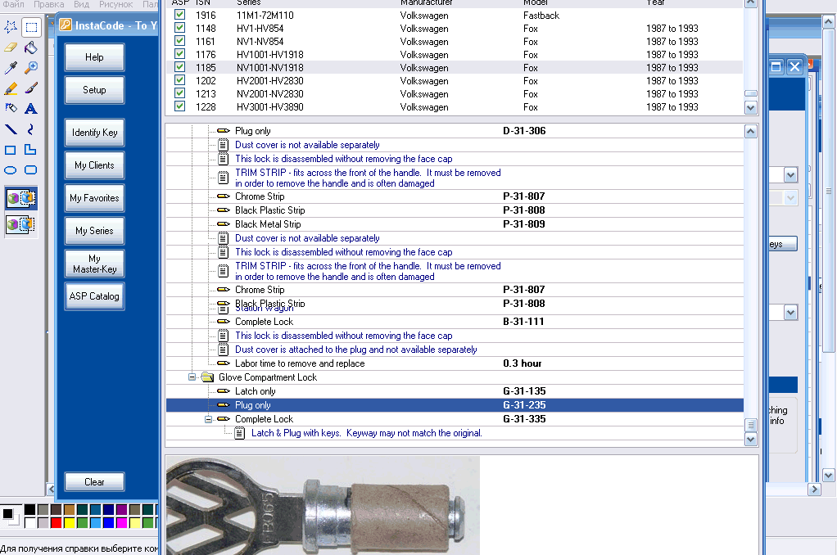Select the Latch only G-31-135 row
Viewport: 837px width, 555px height.
pos(255,391)
